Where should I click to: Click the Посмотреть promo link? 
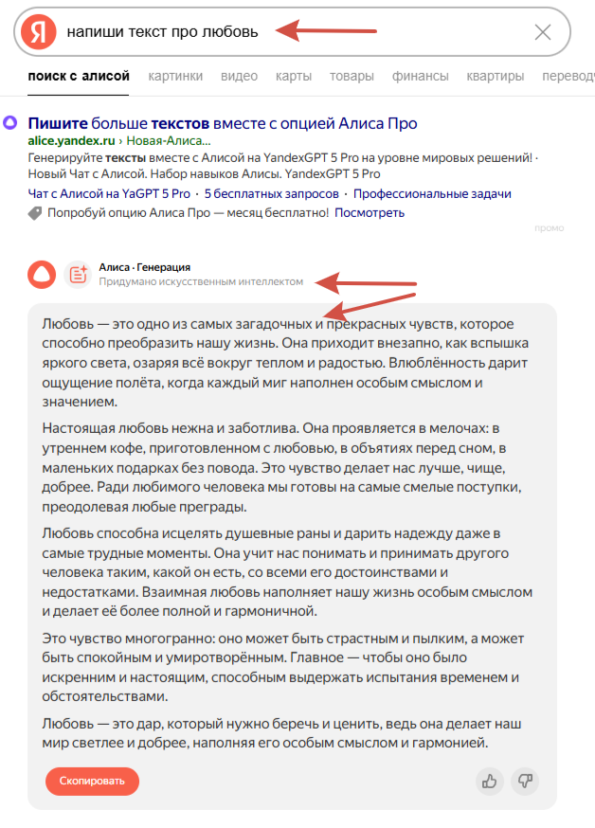pyautogui.click(x=370, y=213)
